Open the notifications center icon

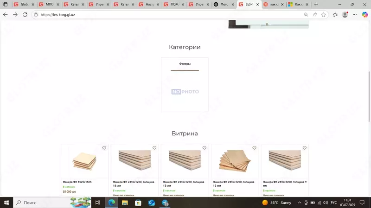pyautogui.click(x=362, y=202)
